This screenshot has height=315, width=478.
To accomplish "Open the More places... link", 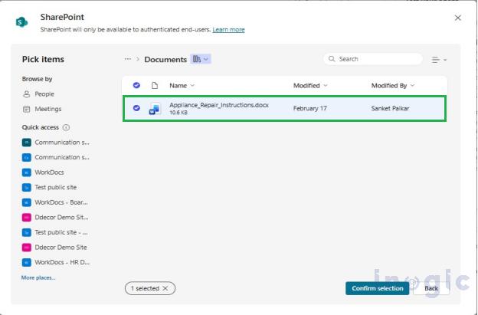I will click(x=38, y=277).
